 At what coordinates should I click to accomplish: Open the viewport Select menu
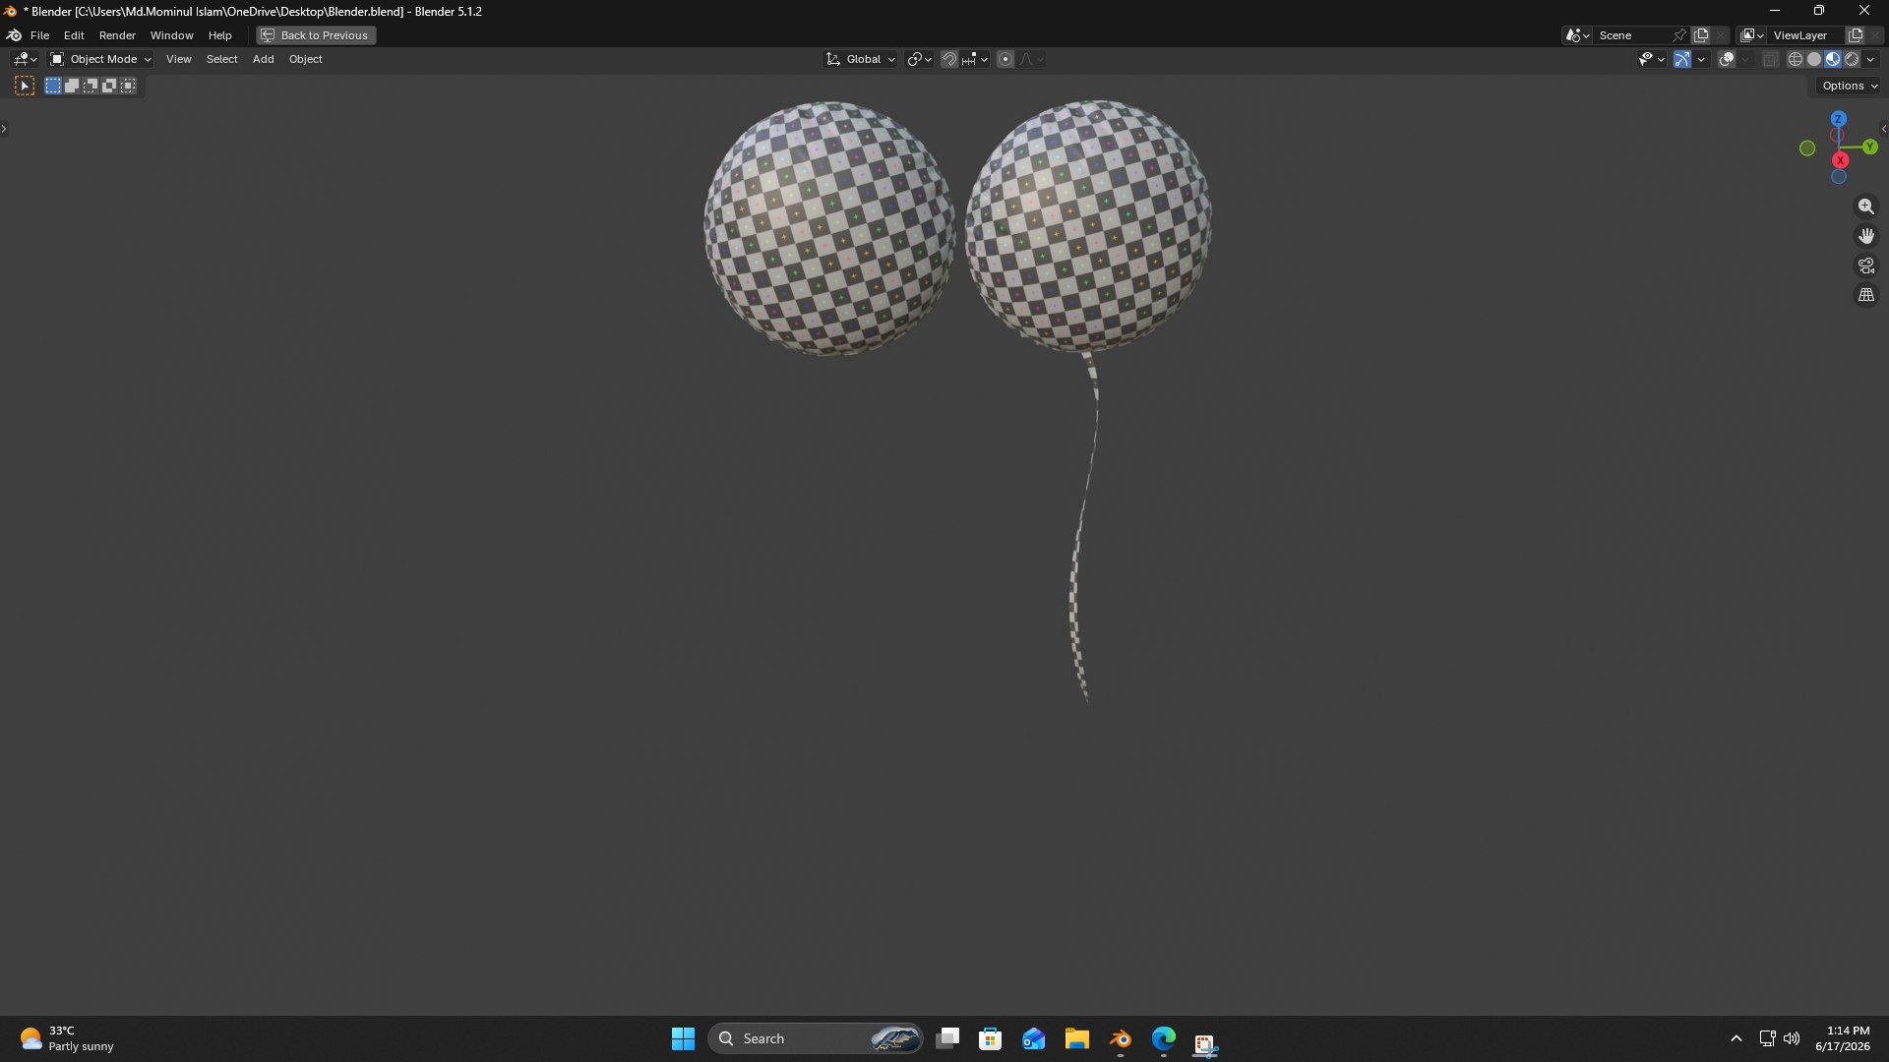(x=221, y=59)
